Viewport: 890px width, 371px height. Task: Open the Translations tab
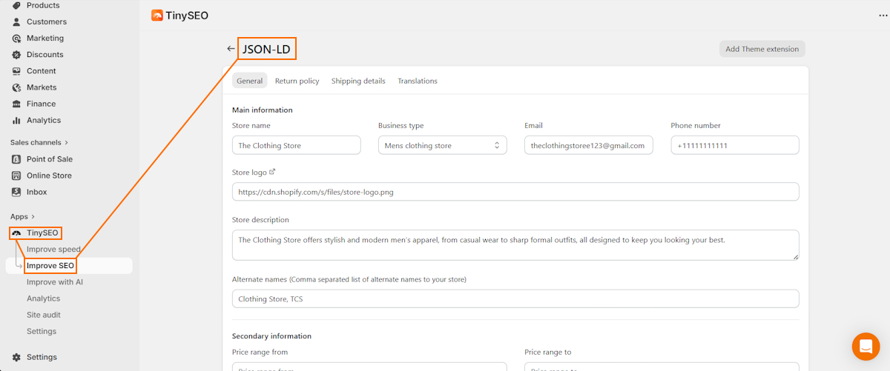(417, 81)
